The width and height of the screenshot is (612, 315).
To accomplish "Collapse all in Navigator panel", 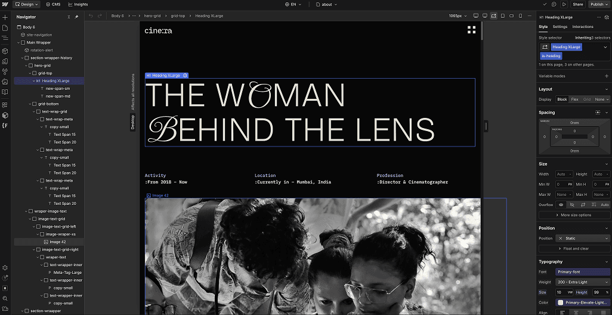I will 69,17.
